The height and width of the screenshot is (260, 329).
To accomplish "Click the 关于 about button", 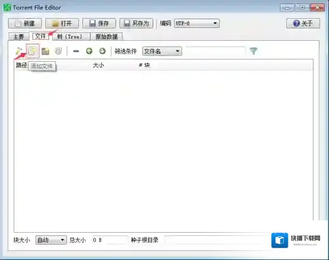I will click(x=303, y=23).
